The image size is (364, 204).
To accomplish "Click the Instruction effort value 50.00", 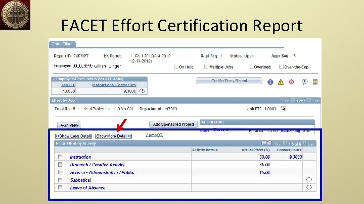I will 264,157.
